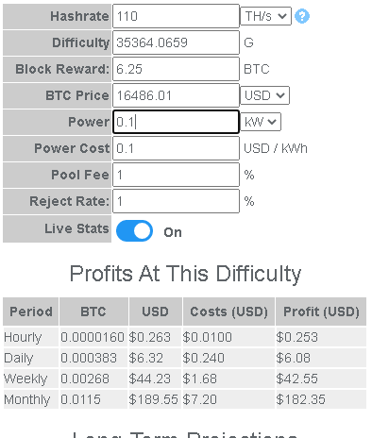Click the Period column header
The width and height of the screenshot is (372, 438).
[31, 312]
